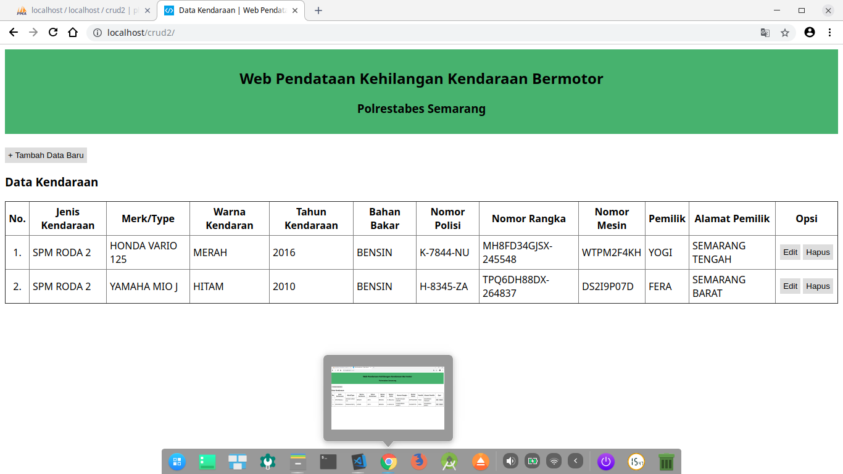
Task: Open Firefox from the dock
Action: [x=419, y=461]
